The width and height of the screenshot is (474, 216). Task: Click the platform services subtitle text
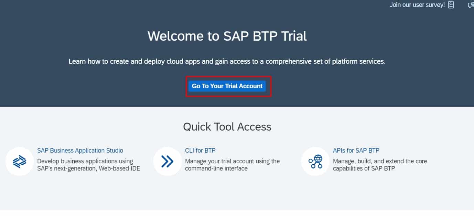point(227,61)
